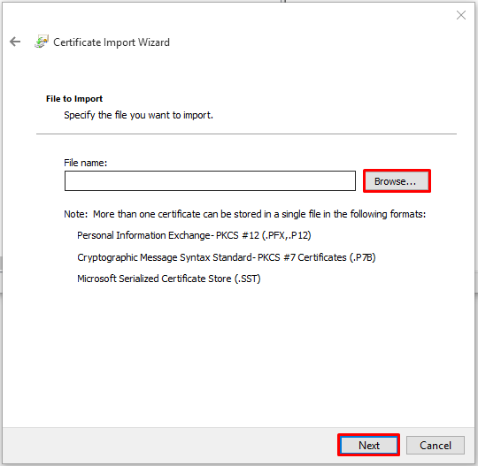Focus the File name text box
This screenshot has width=478, height=466.
[210, 181]
